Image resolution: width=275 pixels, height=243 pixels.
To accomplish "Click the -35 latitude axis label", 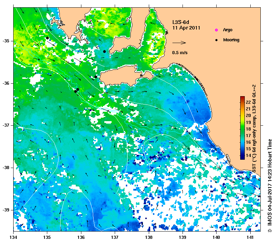I will [x=6, y=41].
